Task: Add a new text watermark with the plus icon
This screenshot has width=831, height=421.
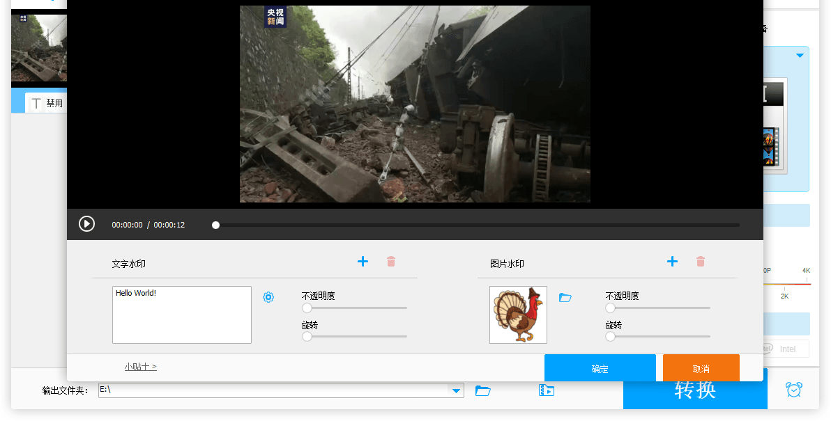Action: point(363,262)
